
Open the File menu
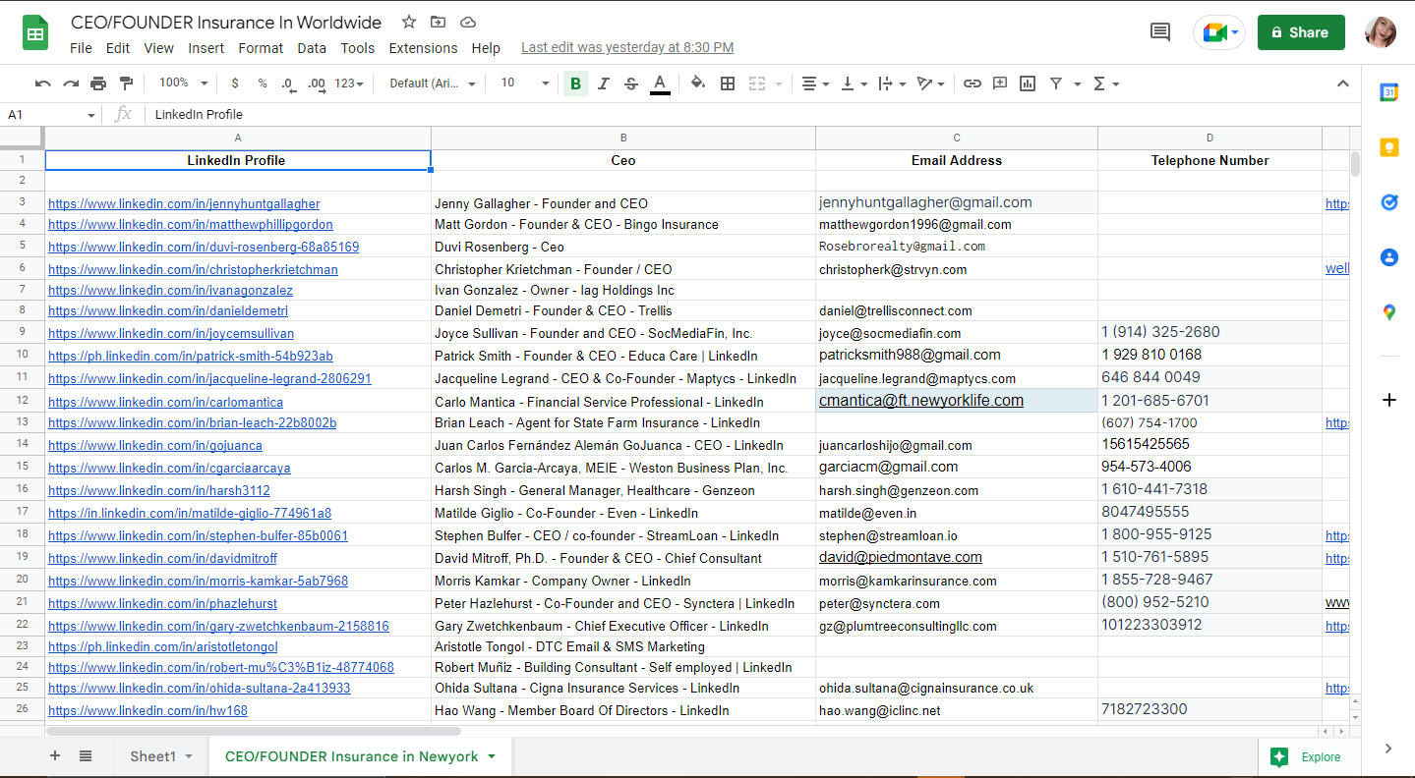pyautogui.click(x=81, y=48)
